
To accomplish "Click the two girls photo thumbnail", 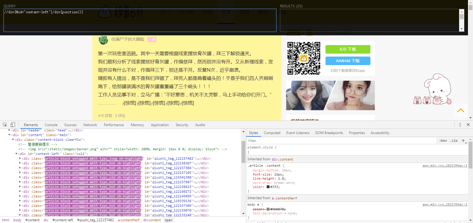I will (x=331, y=95).
